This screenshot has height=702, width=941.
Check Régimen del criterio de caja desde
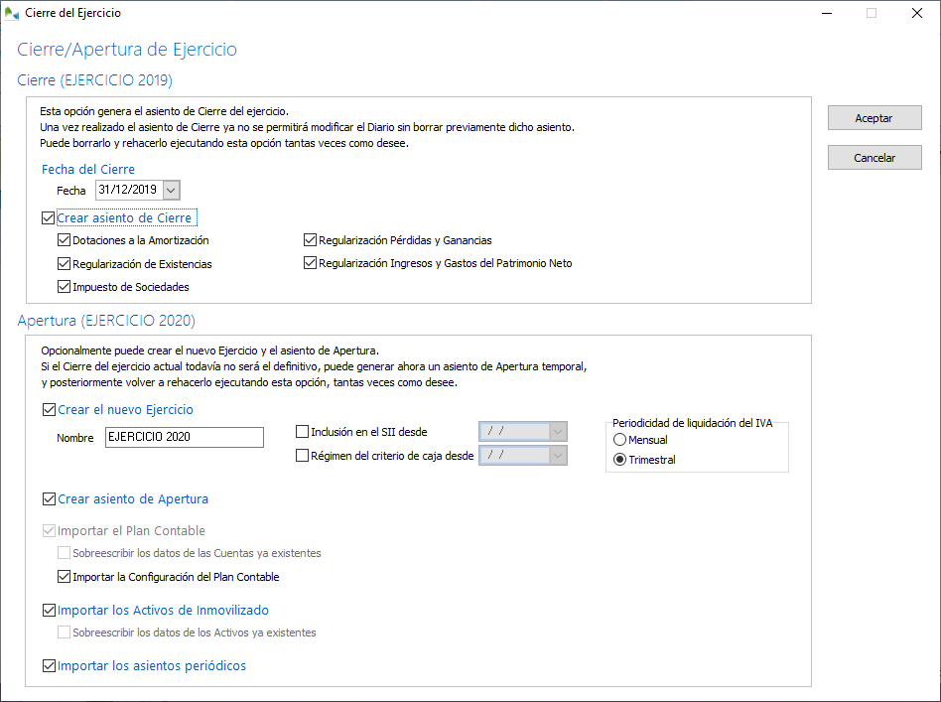pyautogui.click(x=303, y=456)
